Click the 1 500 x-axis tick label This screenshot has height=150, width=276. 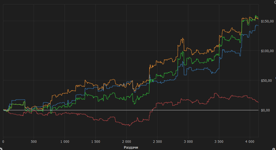[95, 141]
